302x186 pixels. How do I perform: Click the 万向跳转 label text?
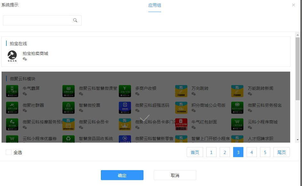pos(200,88)
